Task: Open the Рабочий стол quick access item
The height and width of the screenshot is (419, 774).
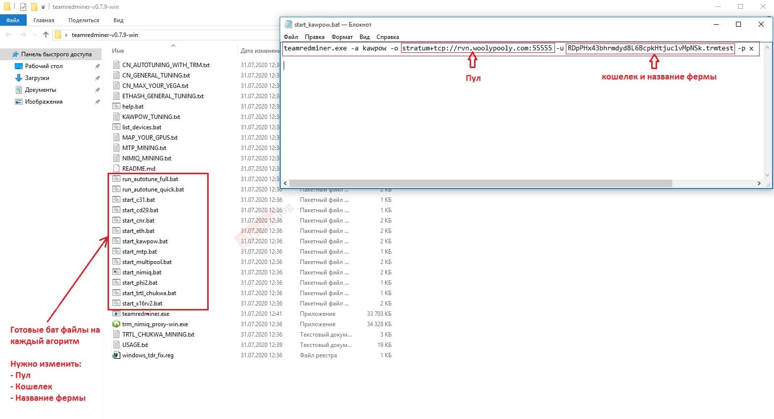Action: 43,66
